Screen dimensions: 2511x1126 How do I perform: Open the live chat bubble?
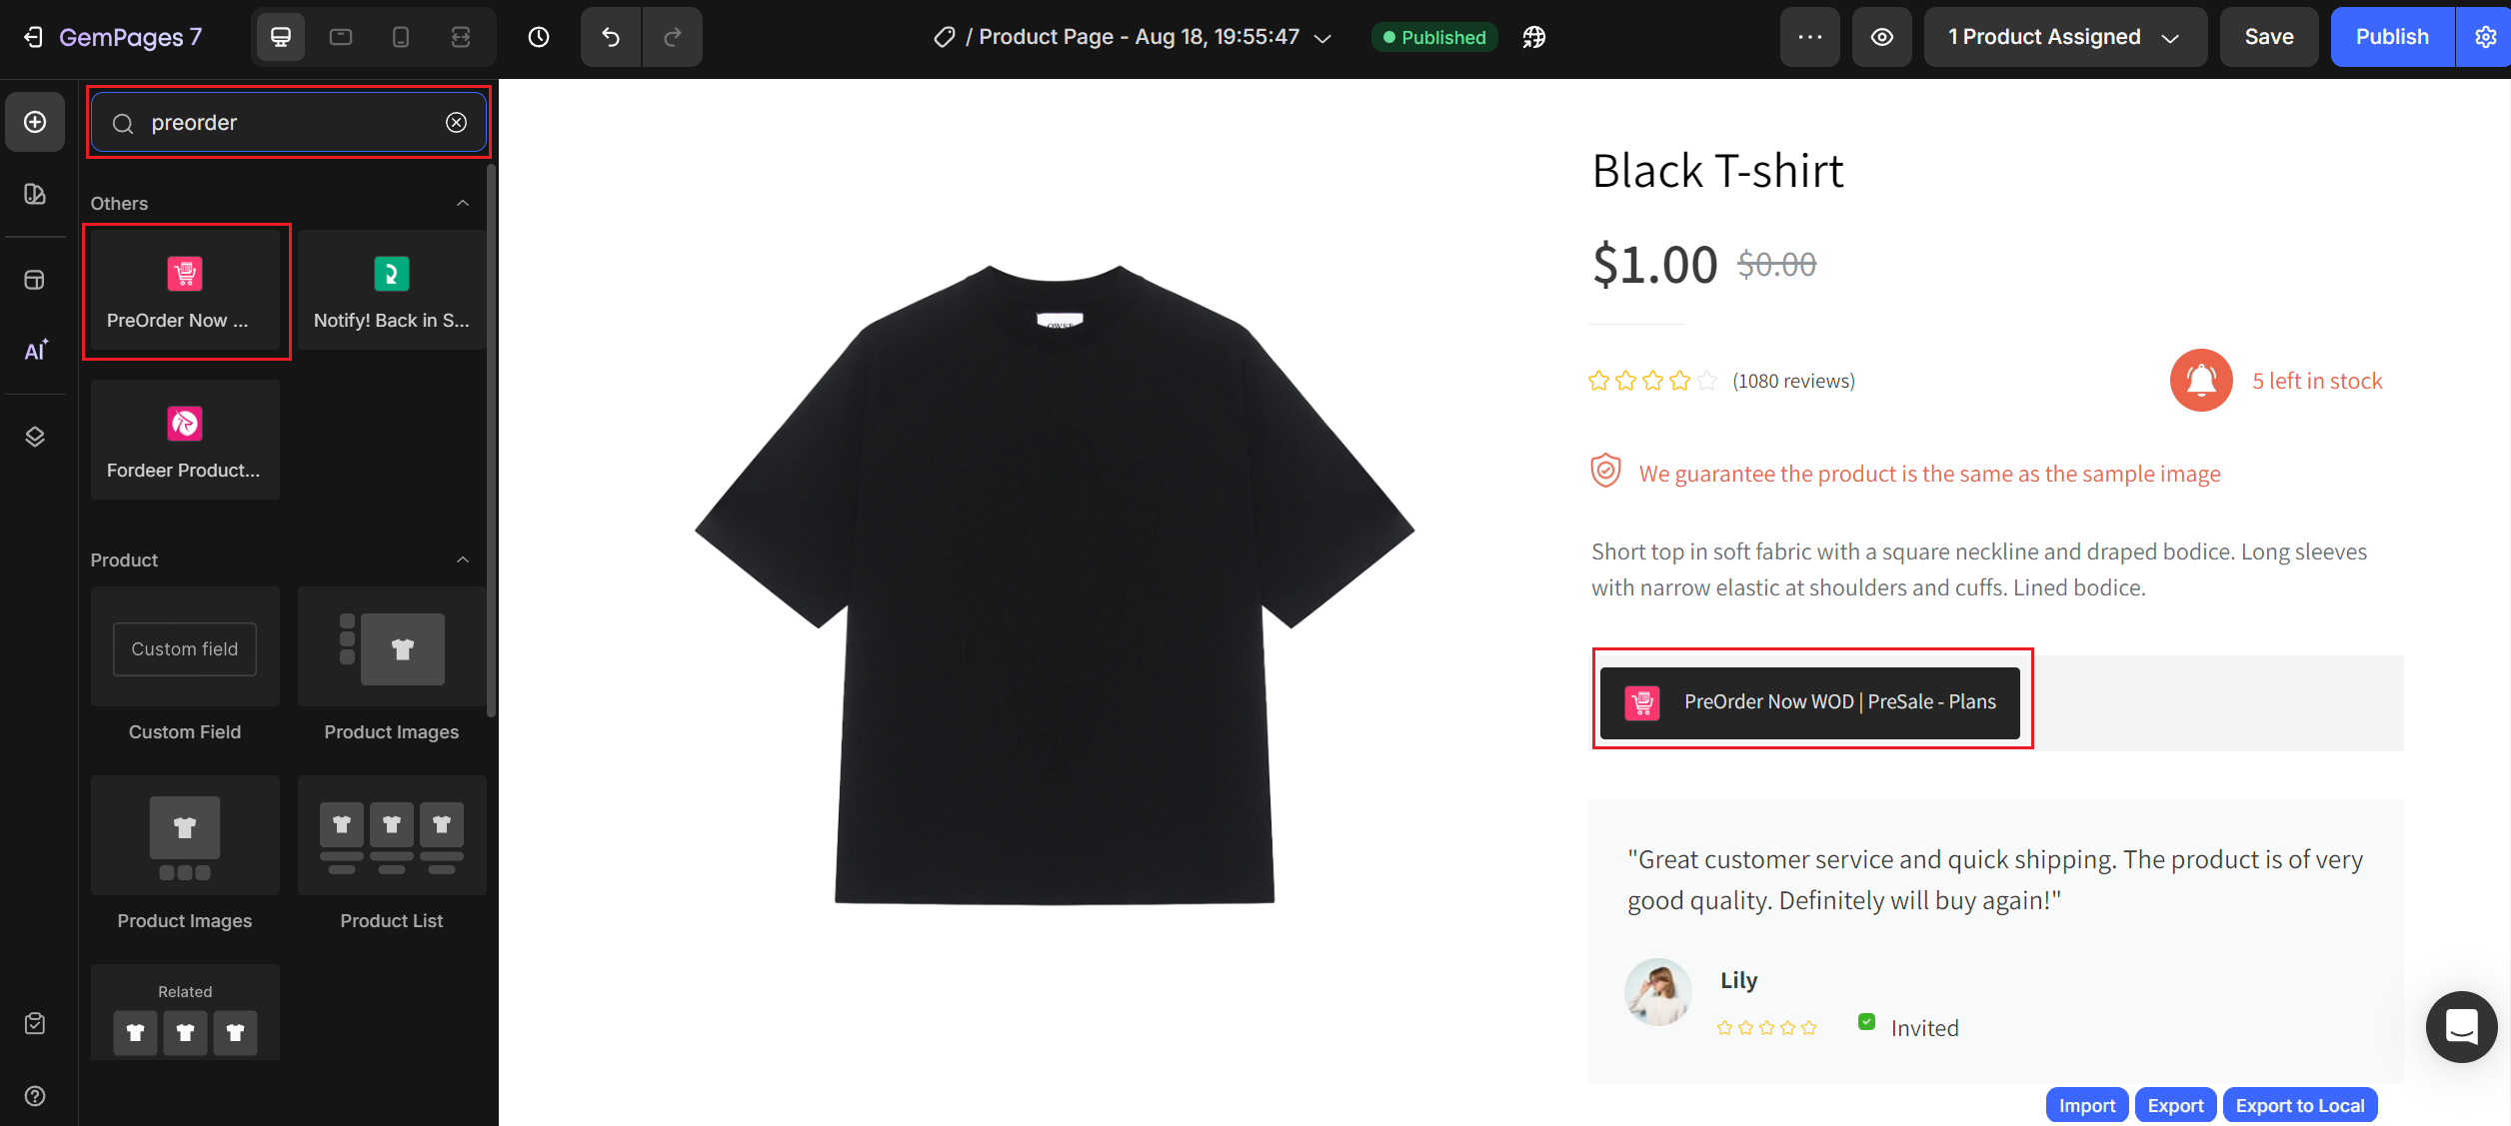(2461, 1026)
